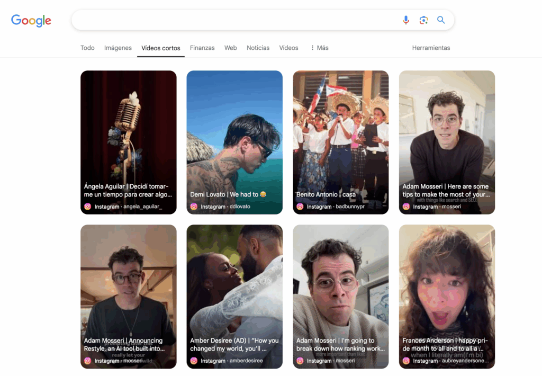Viewport: 542px width, 376px height.
Task: Click Instagram icon on ranking breakdown card
Action: click(300, 361)
